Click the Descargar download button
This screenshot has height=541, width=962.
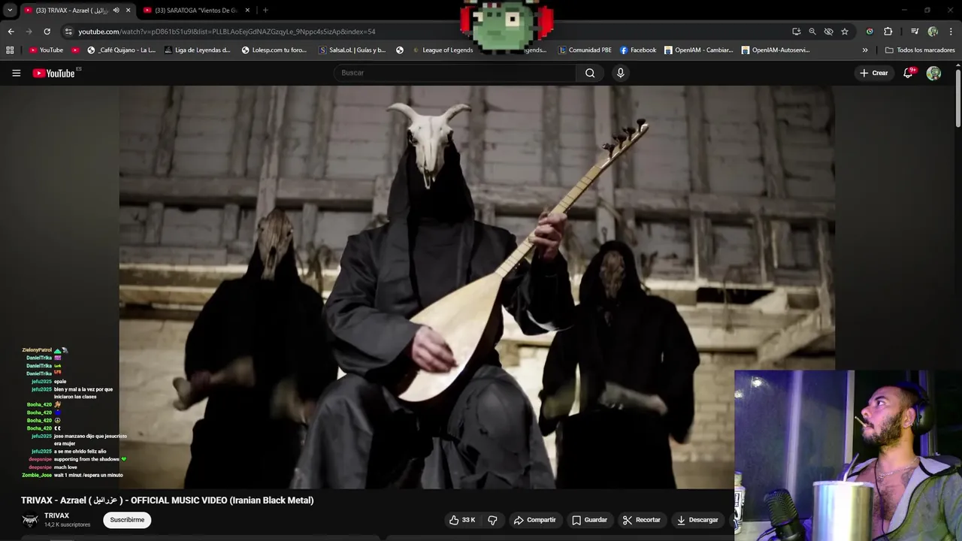(x=697, y=520)
